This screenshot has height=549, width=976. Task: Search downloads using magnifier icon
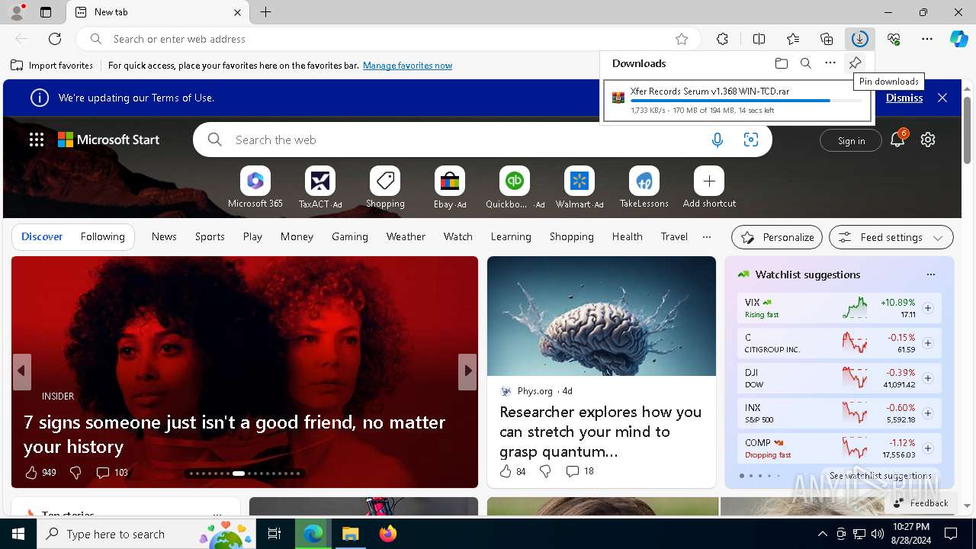(806, 63)
